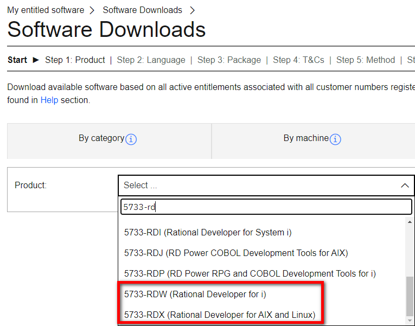Open the Help link
The width and height of the screenshot is (415, 326).
point(49,100)
